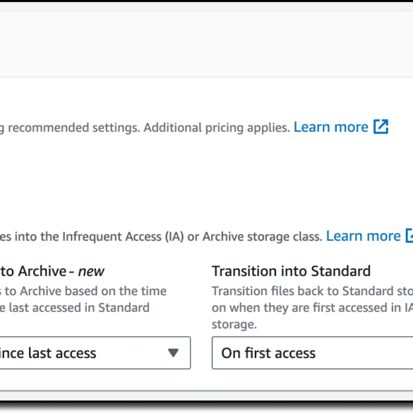
Task: Select the "since last access" combo box
Action: 95,353
